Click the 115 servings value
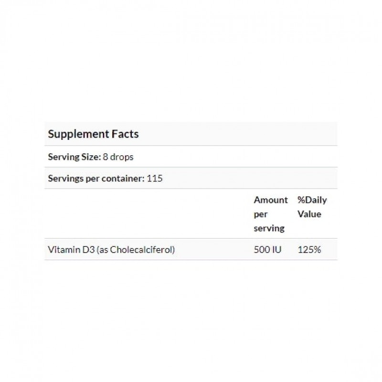Image resolution: width=382 pixels, height=382 pixels. pyautogui.click(x=154, y=178)
